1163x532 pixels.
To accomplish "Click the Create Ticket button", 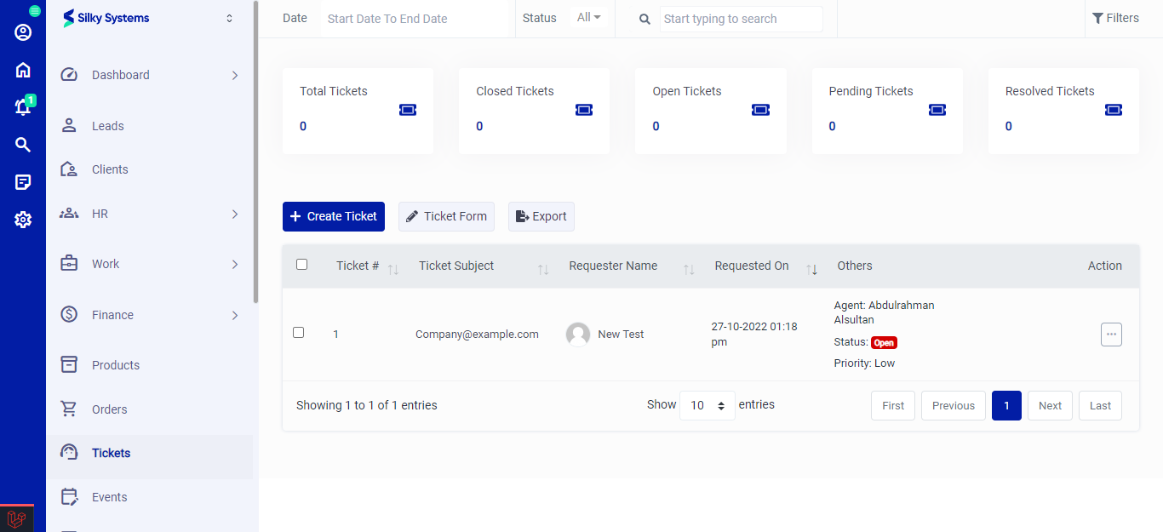I will (x=333, y=216).
